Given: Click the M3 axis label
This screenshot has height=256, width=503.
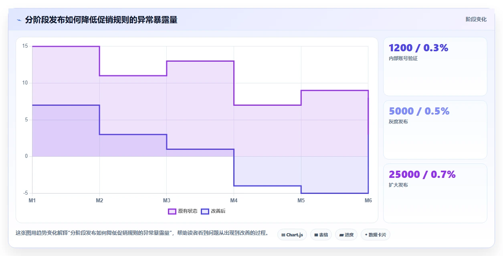Looking at the screenshot, I should click(x=166, y=200).
